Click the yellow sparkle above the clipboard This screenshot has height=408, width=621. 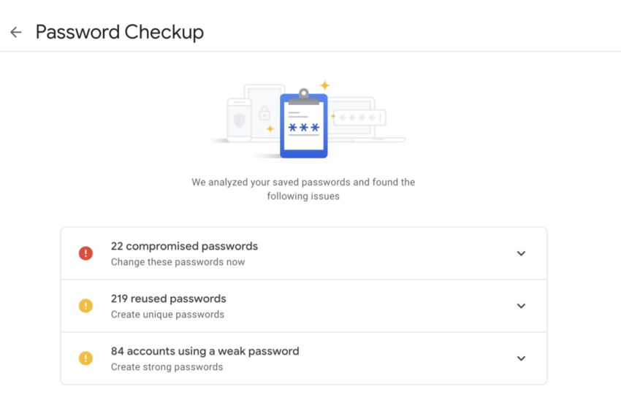[324, 85]
